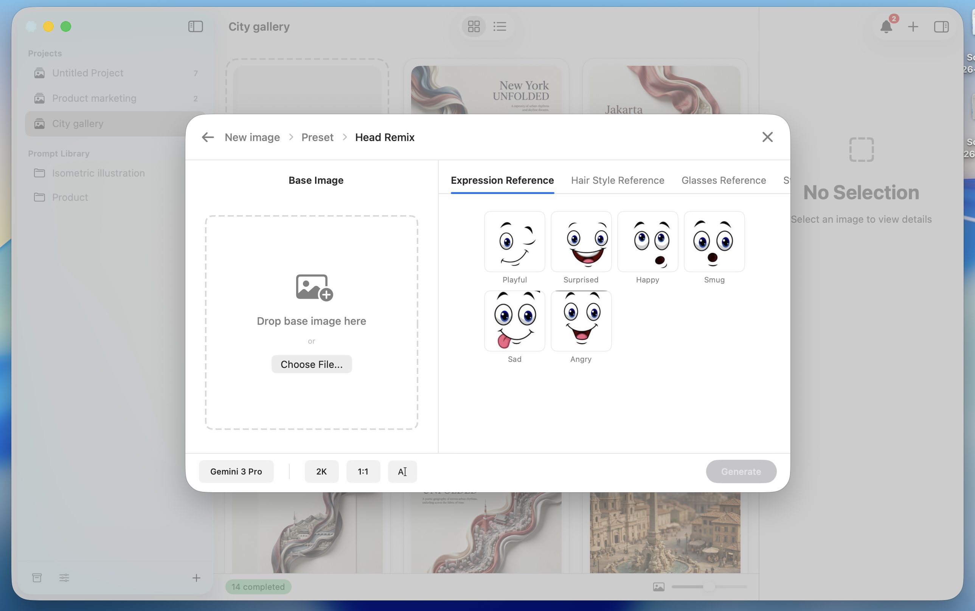975x611 pixels.
Task: Open the notifications bell
Action: (886, 26)
